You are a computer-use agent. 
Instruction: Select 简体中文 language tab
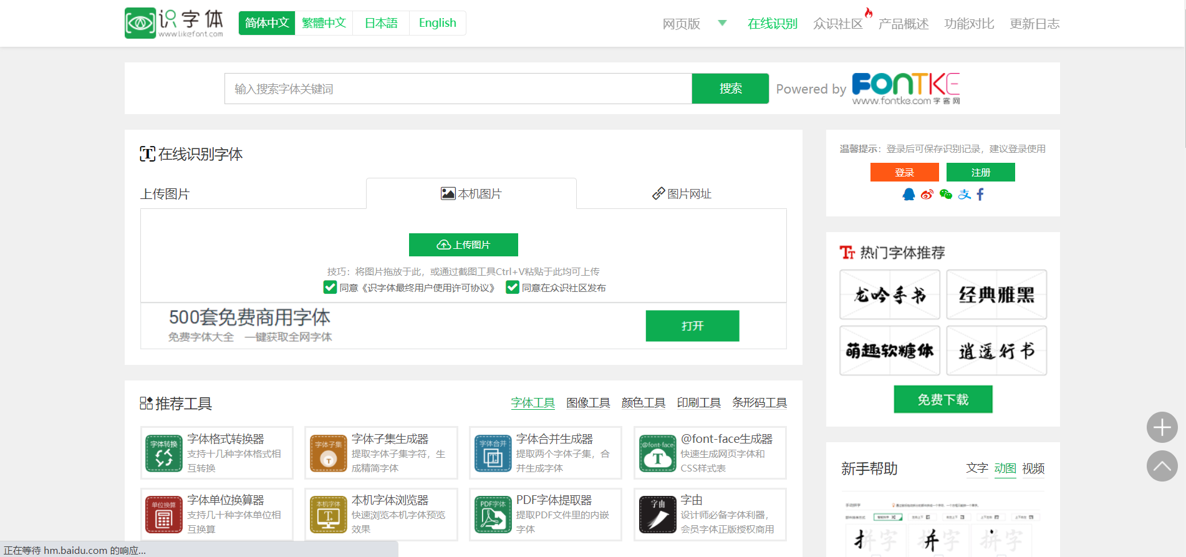pyautogui.click(x=267, y=23)
